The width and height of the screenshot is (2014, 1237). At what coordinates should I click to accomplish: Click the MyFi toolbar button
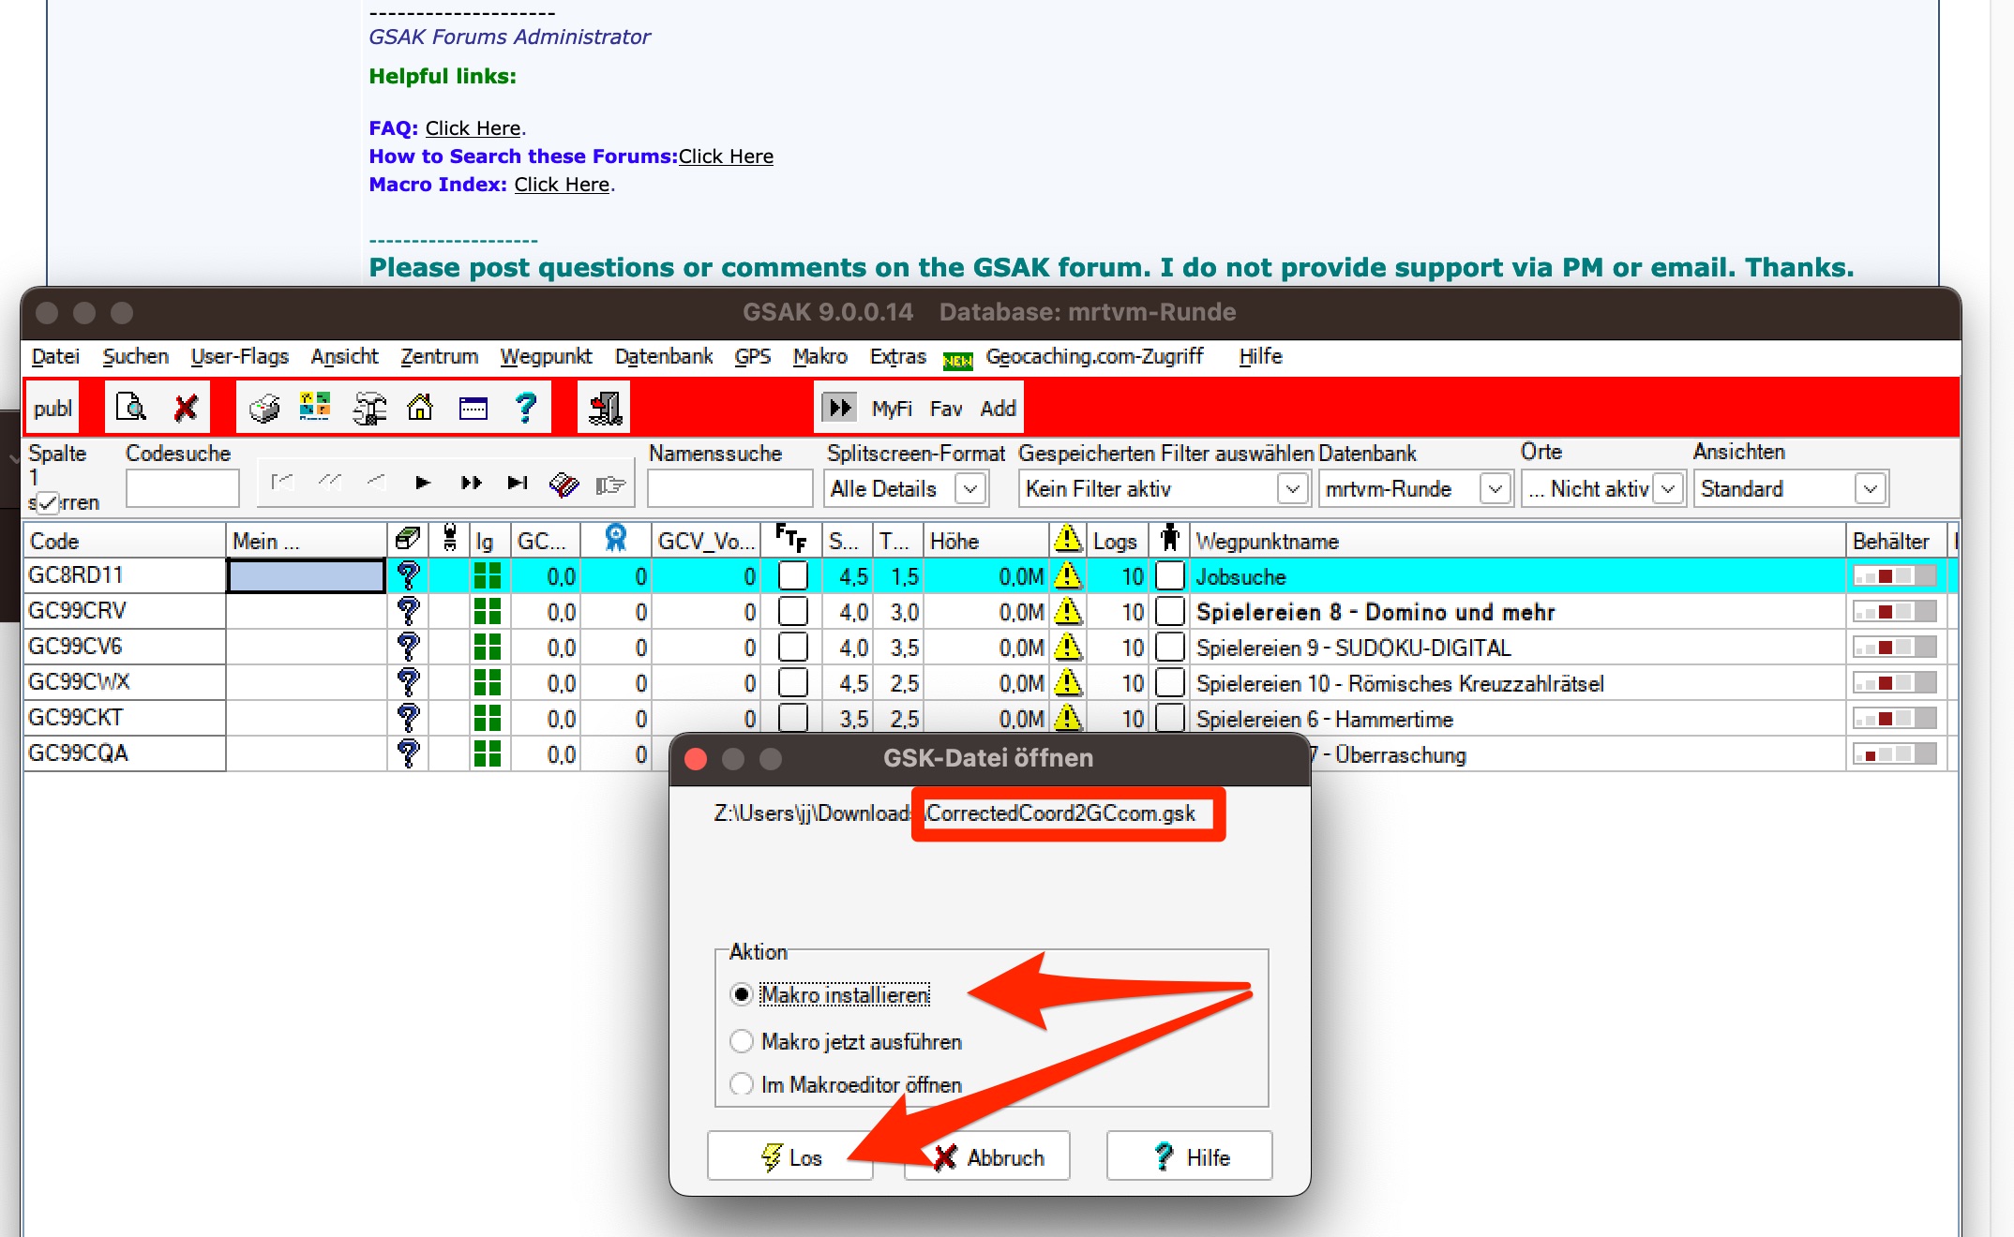[892, 409]
